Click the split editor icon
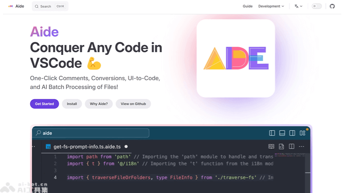This screenshot has height=193, width=344. pyautogui.click(x=292, y=147)
